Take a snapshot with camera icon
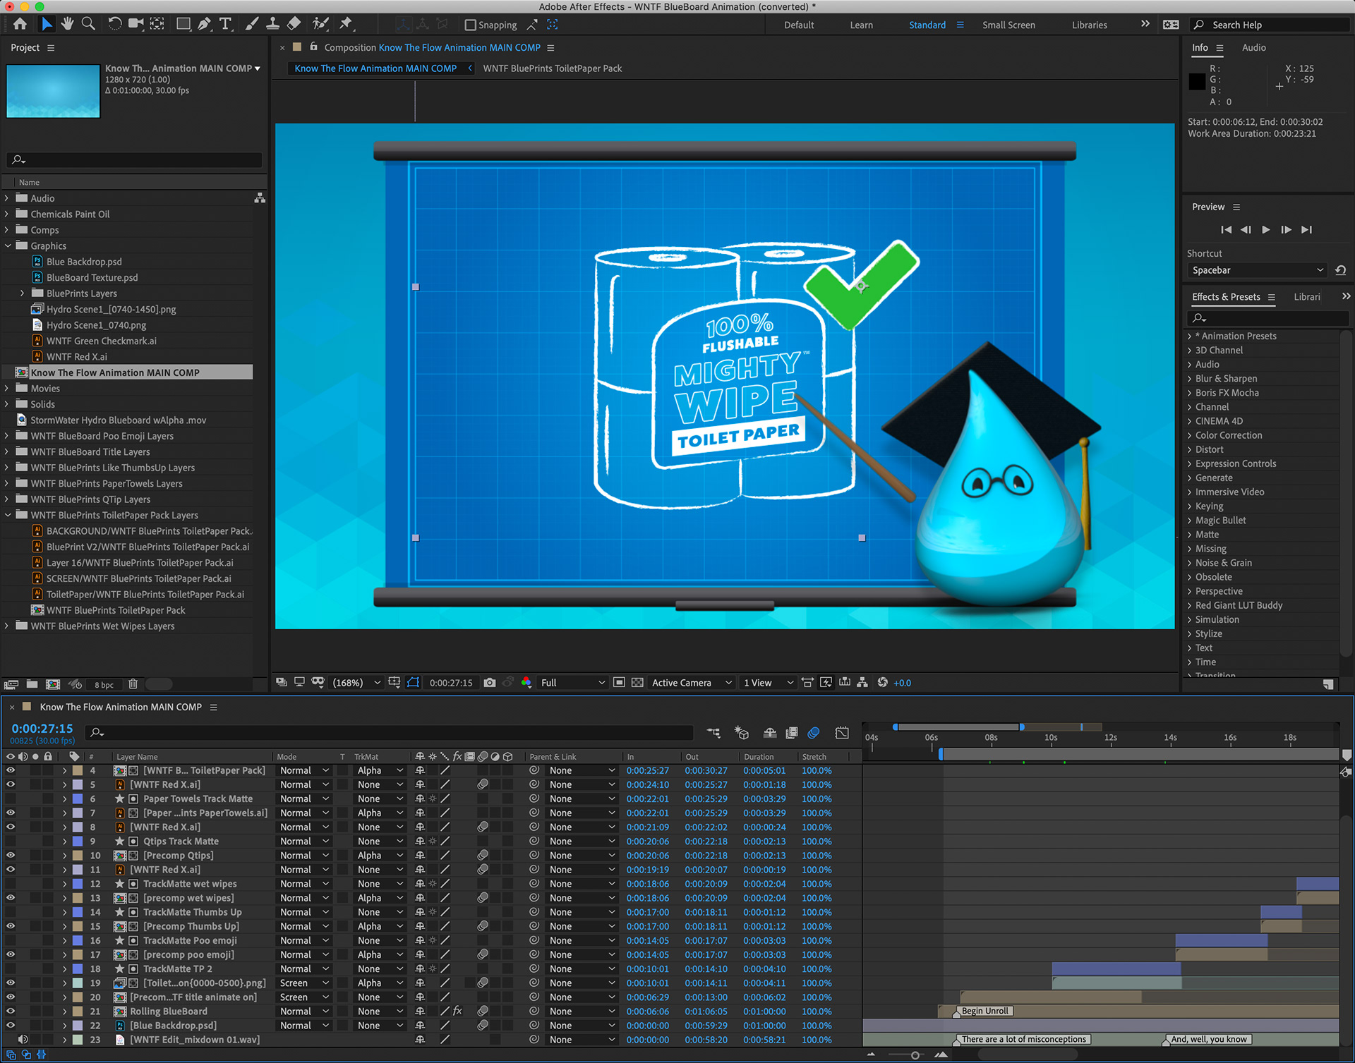Viewport: 1355px width, 1063px height. (490, 683)
